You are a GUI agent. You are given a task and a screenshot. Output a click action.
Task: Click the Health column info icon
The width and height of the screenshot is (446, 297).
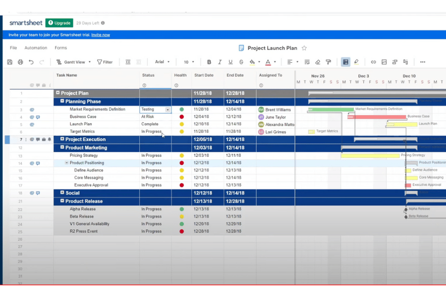pos(176,85)
